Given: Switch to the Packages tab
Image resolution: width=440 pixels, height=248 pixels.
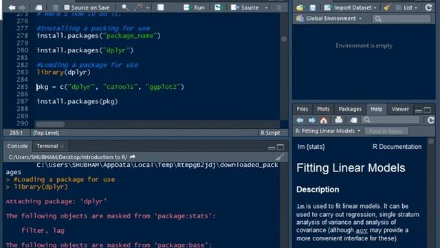Looking at the screenshot, I should click(x=350, y=109).
